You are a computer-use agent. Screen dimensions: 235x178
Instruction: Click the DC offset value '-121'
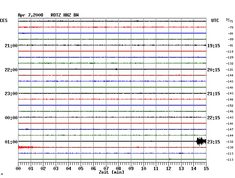[230, 70]
